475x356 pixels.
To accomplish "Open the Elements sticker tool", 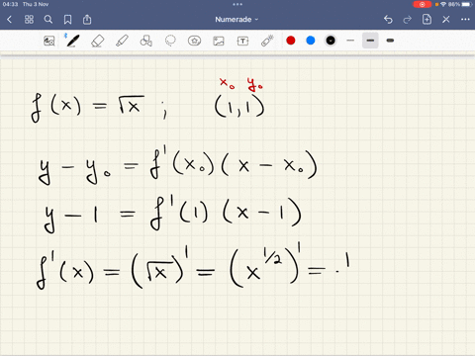I will [194, 41].
